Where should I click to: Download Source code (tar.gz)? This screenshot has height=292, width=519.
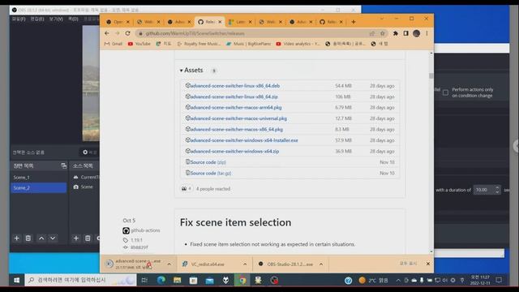211,173
